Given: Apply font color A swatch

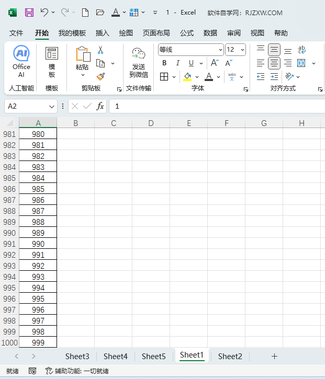Looking at the screenshot, I should [209, 77].
